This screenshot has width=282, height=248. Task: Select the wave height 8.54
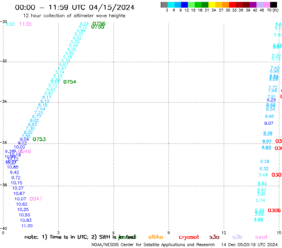270,109
